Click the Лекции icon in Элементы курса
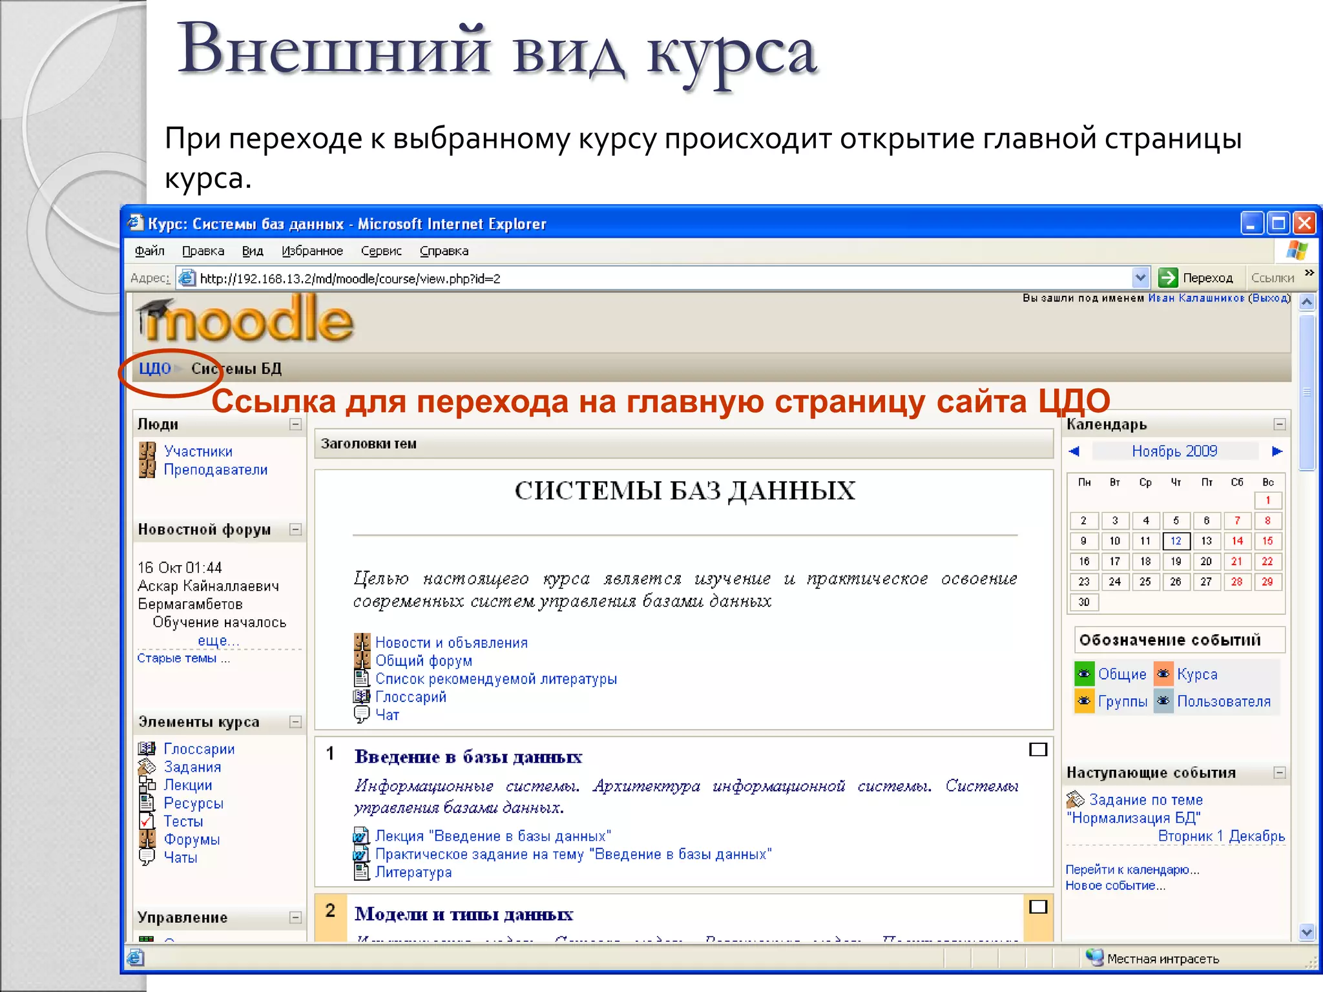The image size is (1323, 992). click(x=147, y=785)
